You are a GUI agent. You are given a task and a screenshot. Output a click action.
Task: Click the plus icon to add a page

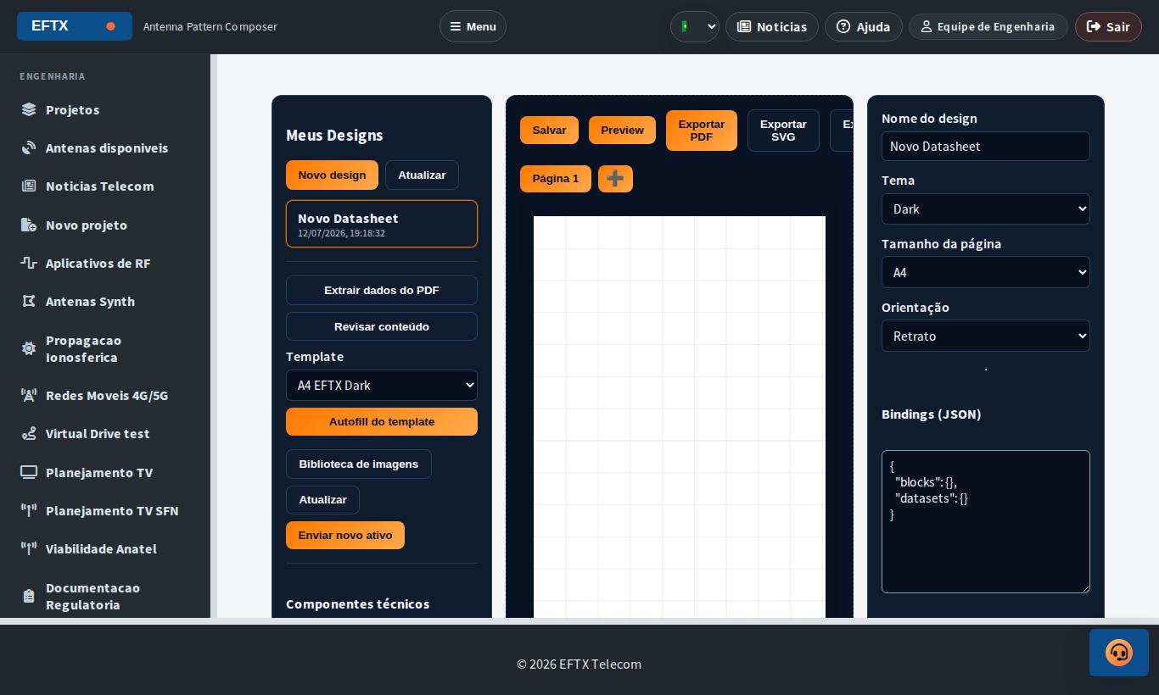[x=615, y=179]
